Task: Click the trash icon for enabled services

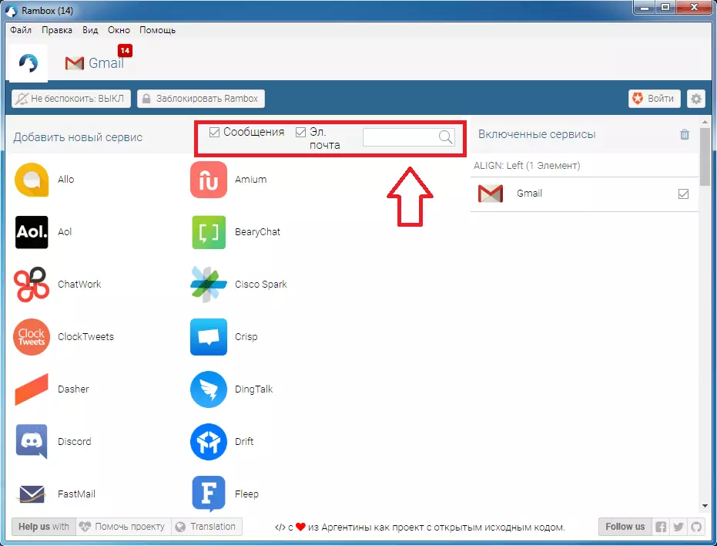Action: [x=685, y=135]
